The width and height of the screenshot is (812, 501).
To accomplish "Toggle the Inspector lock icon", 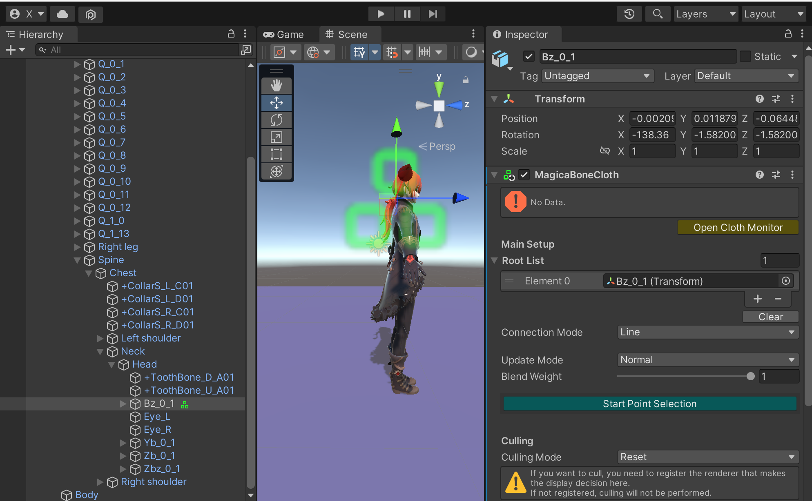I will click(x=788, y=34).
